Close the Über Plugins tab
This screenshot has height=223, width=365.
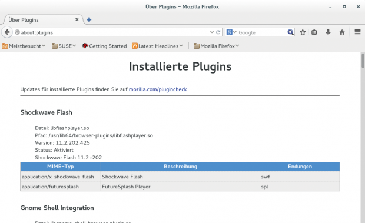point(77,20)
